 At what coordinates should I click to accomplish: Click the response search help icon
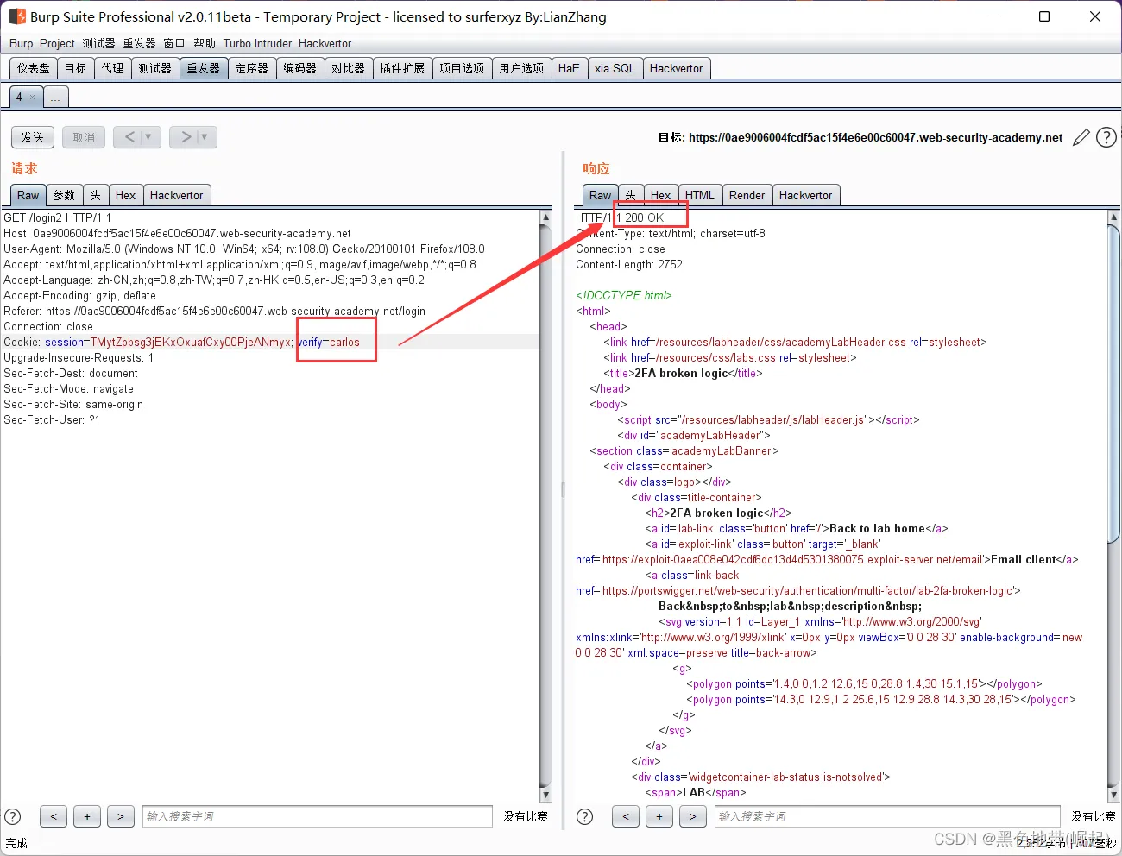coord(584,816)
